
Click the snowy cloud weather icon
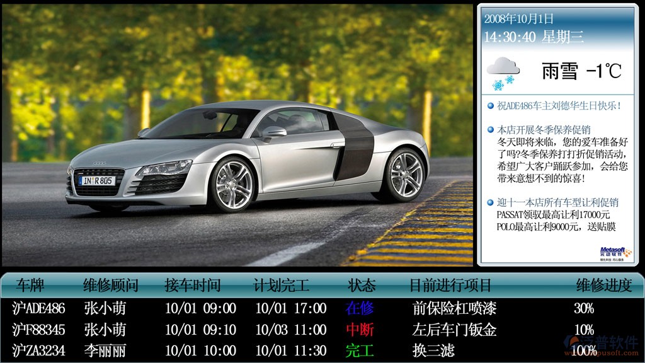tap(503, 71)
